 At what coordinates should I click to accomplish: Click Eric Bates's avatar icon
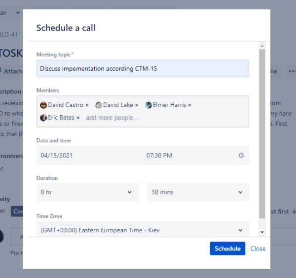click(43, 118)
